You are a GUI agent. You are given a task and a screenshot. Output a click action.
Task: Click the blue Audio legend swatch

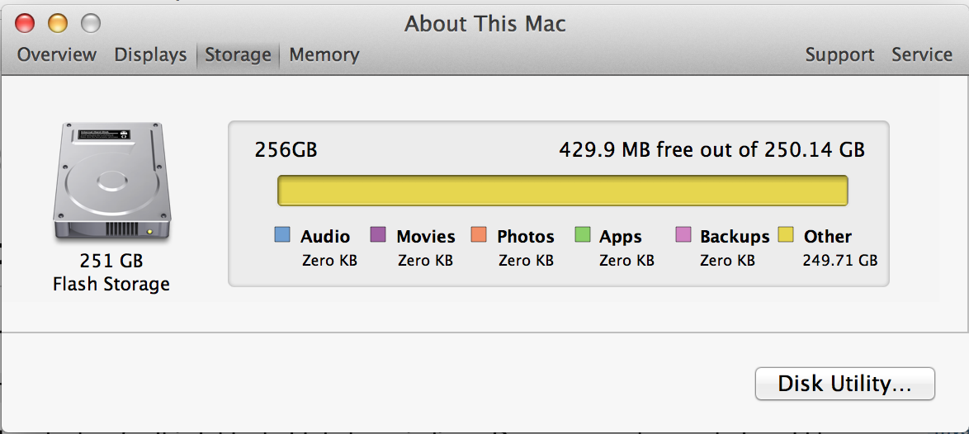(282, 235)
